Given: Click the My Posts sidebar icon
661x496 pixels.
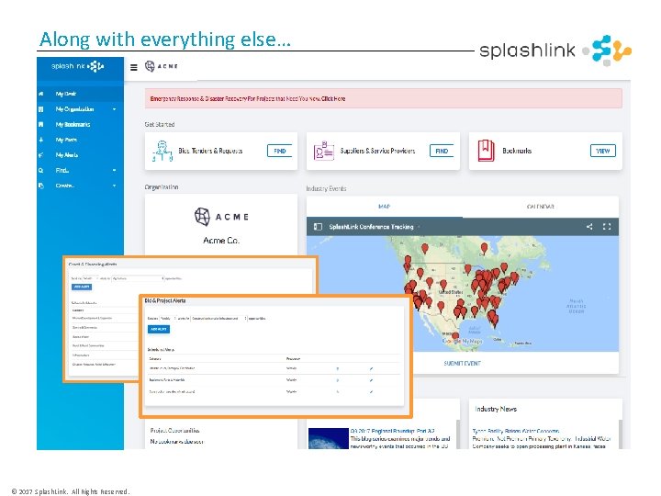Looking at the screenshot, I should click(x=41, y=140).
